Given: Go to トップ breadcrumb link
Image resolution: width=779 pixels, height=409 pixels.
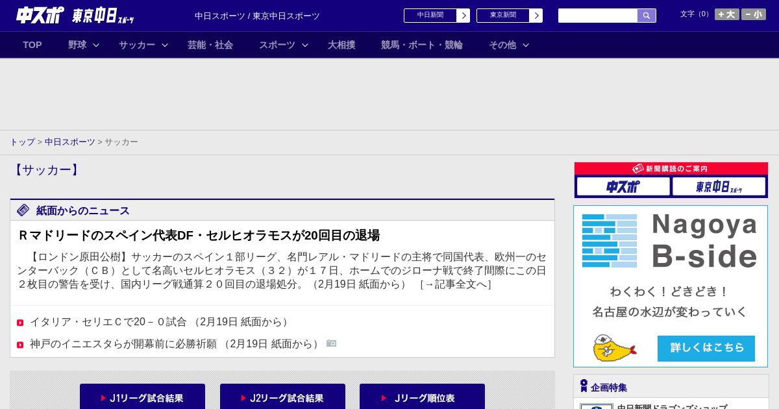Looking at the screenshot, I should click(22, 142).
